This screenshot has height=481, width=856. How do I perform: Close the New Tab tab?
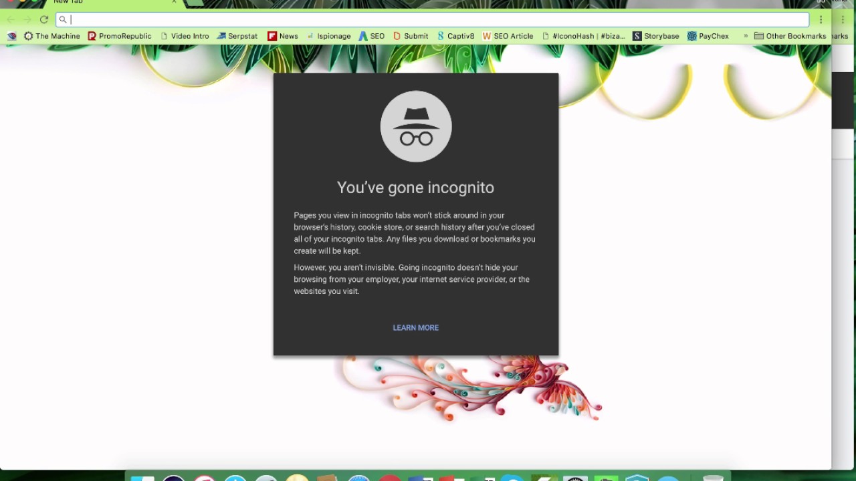pyautogui.click(x=174, y=2)
